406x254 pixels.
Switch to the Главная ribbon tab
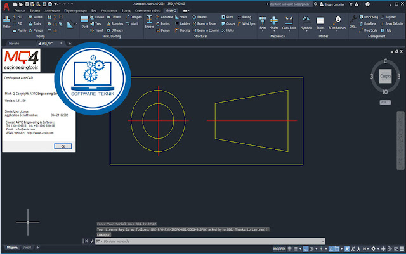click(x=20, y=11)
